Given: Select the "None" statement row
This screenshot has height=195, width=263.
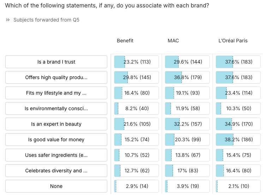Looking at the screenshot, I should [x=56, y=186].
